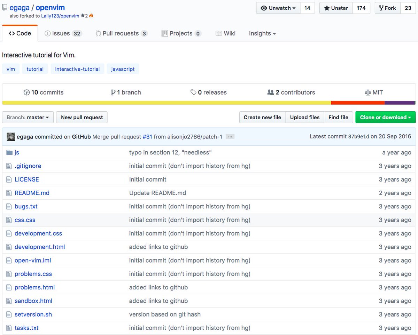
Task: Click the file icon next to development.css
Action: (9, 233)
